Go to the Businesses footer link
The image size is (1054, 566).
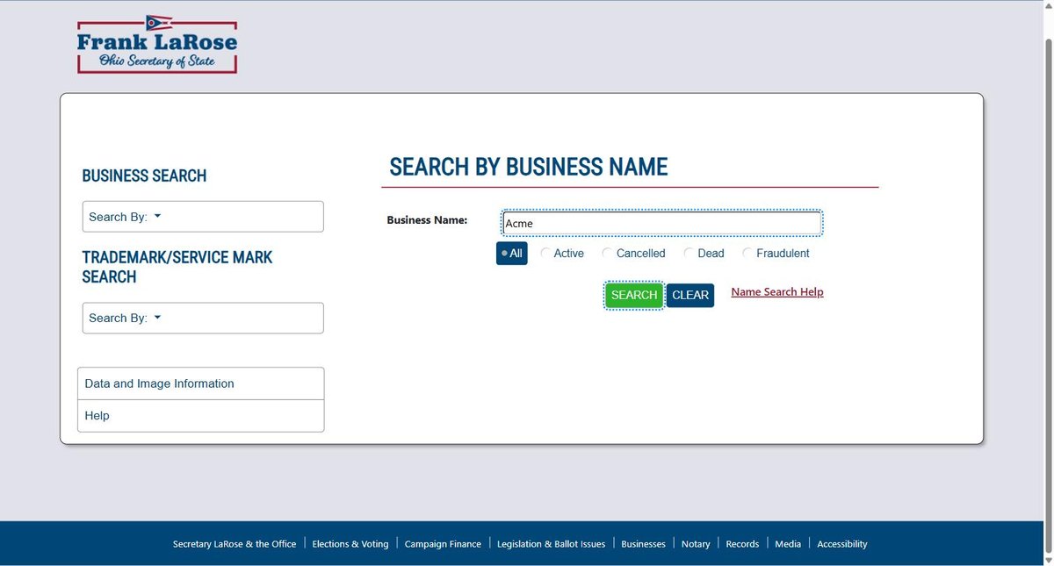(644, 544)
